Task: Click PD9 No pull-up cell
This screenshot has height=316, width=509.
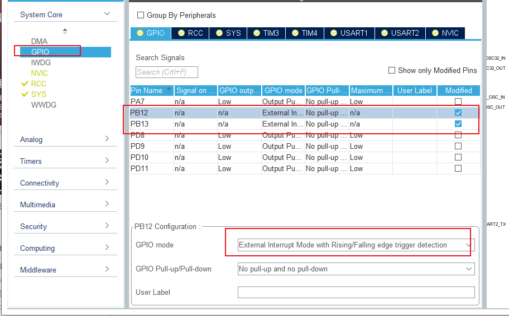Action: point(327,146)
